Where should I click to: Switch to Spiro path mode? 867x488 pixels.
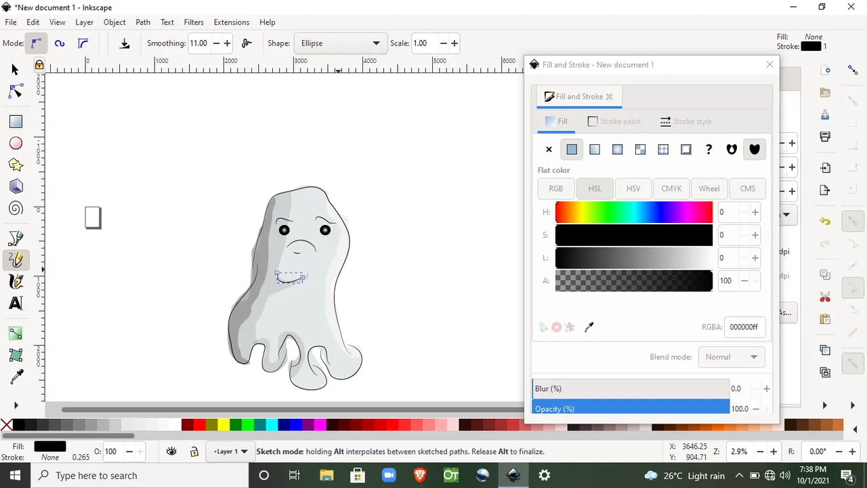tap(60, 43)
